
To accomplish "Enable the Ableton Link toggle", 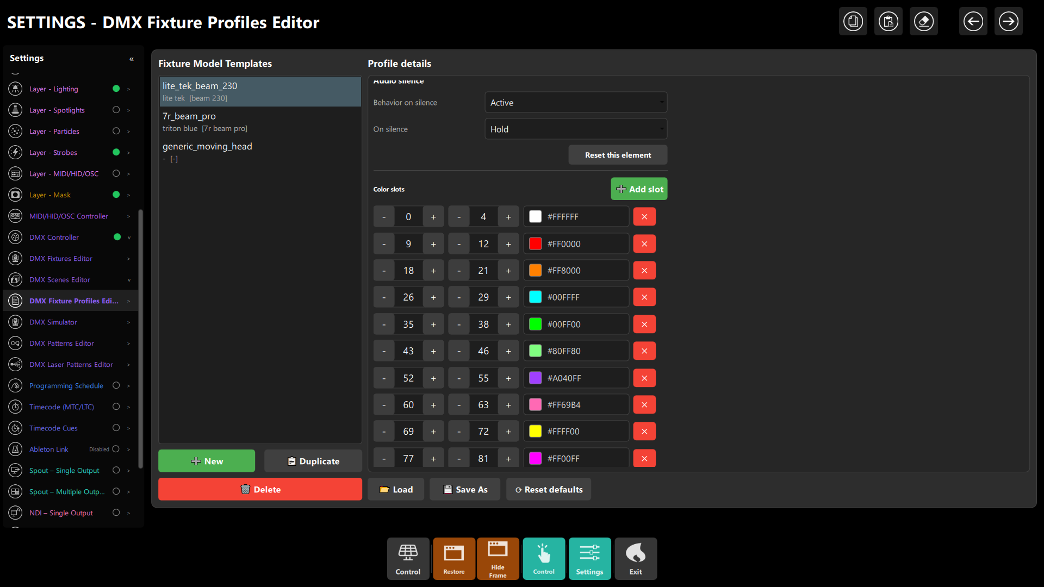I will [116, 449].
